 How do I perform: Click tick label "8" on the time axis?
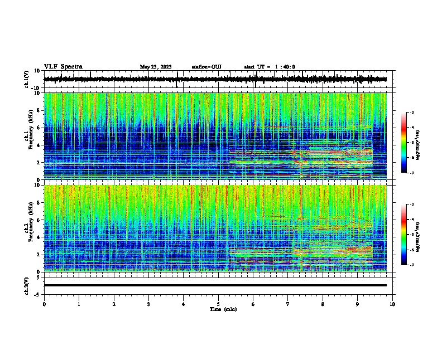pos(323,304)
